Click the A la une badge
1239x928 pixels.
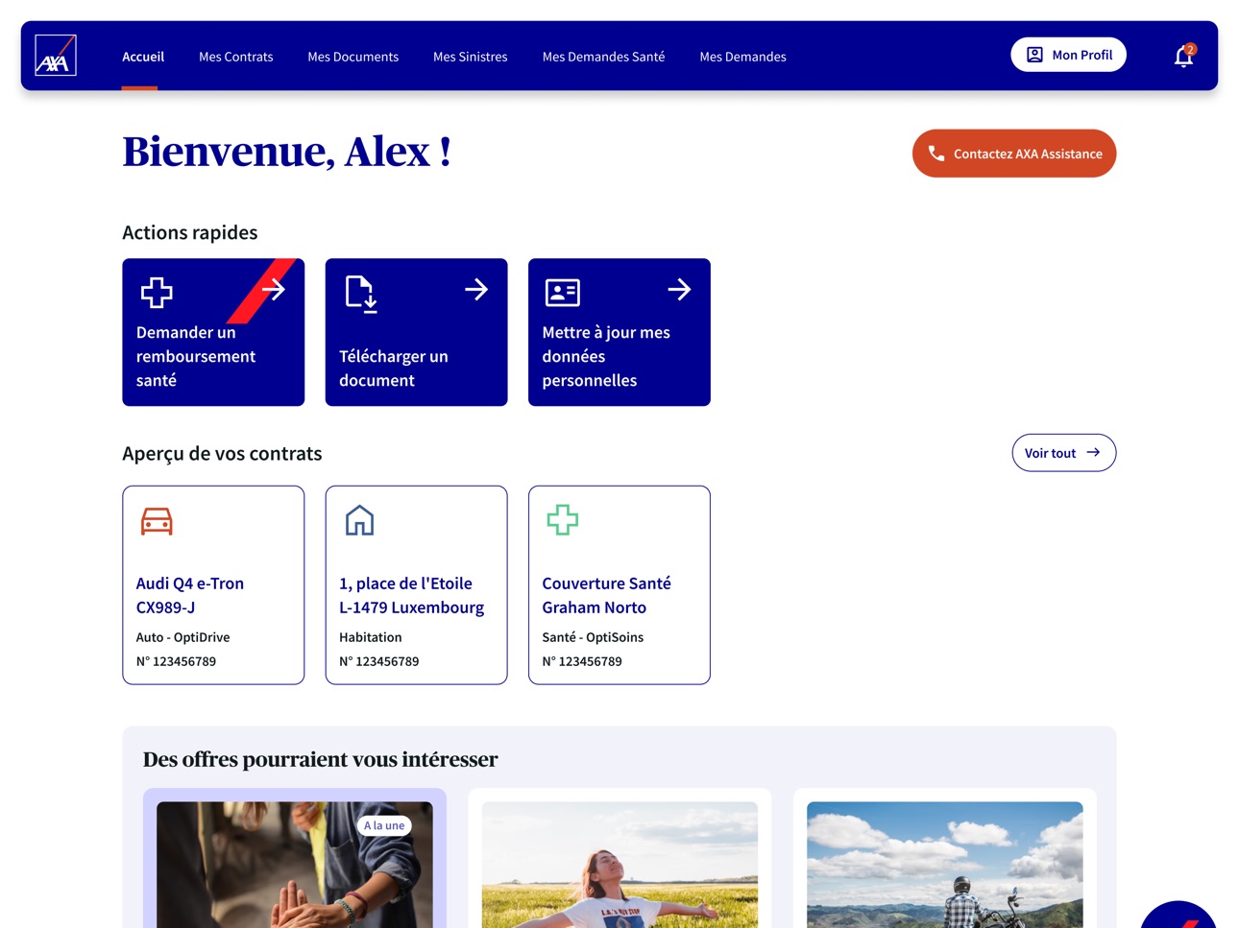[384, 825]
